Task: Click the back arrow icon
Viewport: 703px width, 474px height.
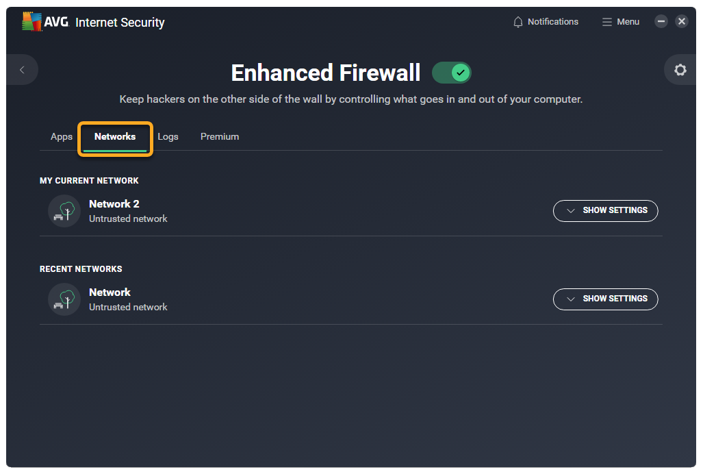Action: [x=22, y=70]
